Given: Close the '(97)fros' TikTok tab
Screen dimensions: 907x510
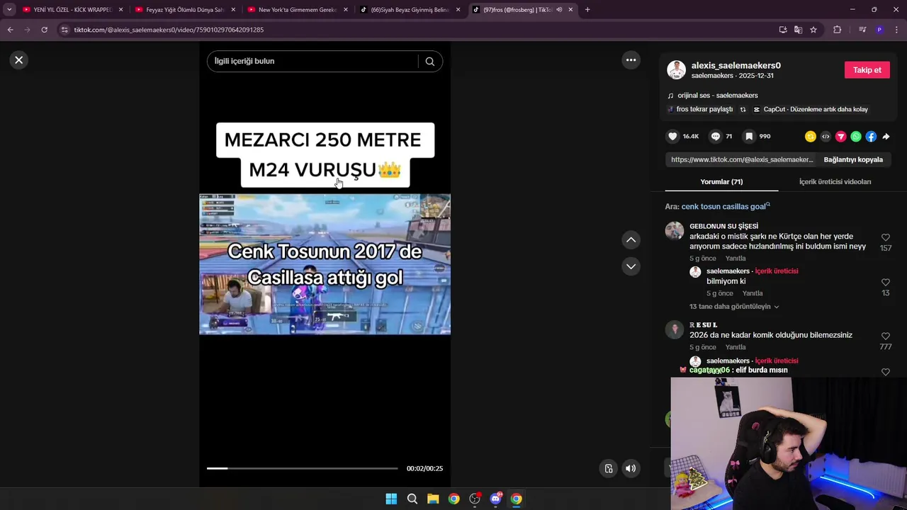Looking at the screenshot, I should tap(570, 10).
